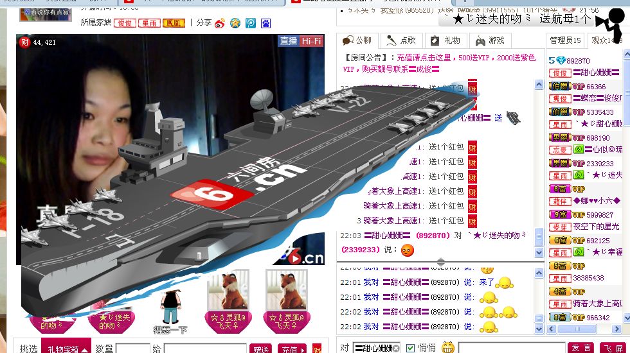Click the 发言 send message button
Image resolution: width=630 pixels, height=353 pixels.
(x=581, y=348)
